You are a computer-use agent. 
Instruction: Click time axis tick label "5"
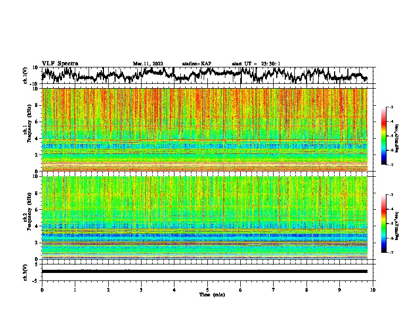pos(207,290)
